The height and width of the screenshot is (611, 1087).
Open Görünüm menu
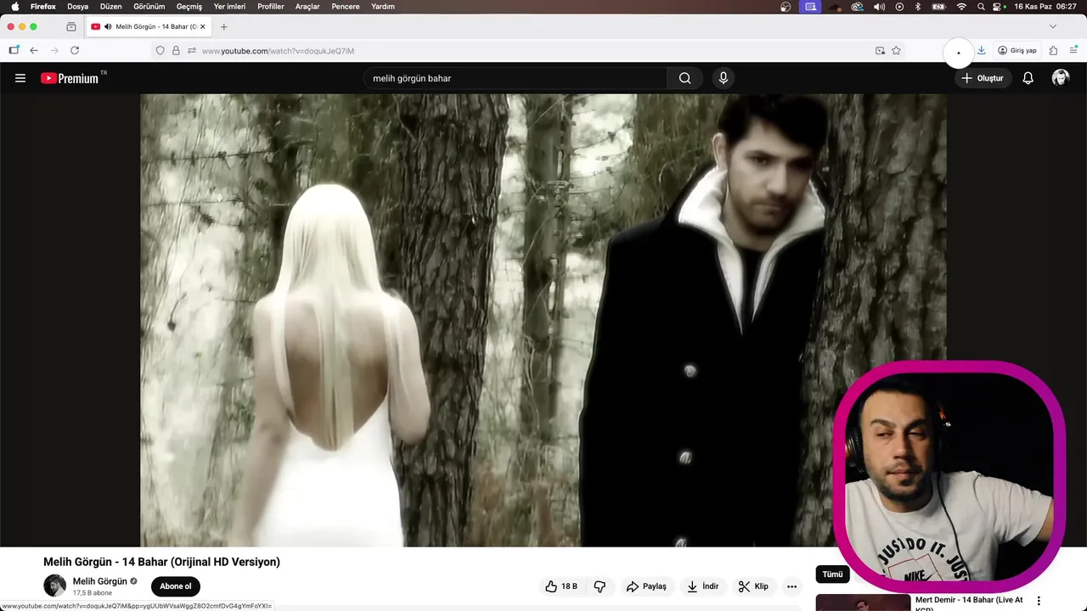coord(149,7)
